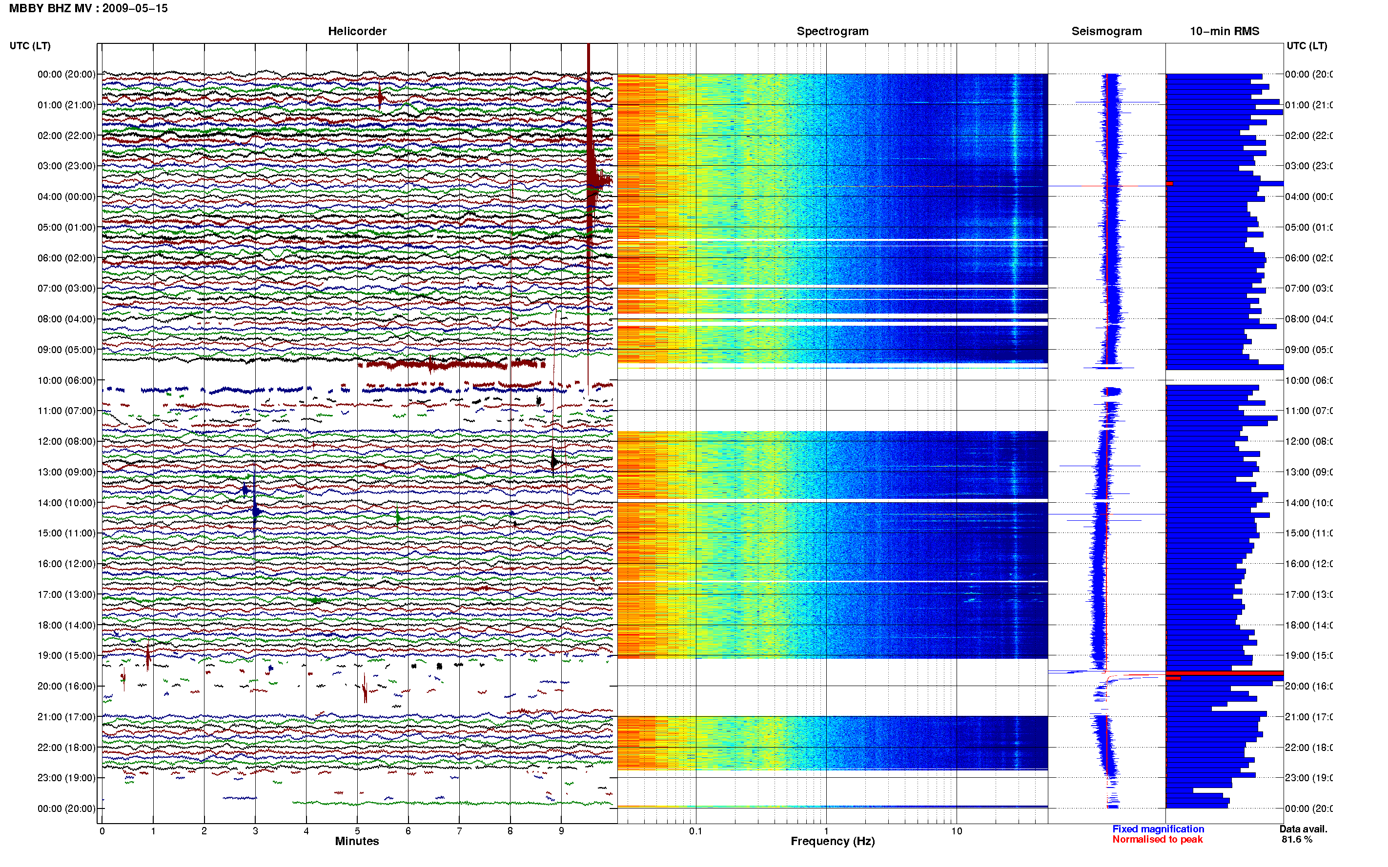Click the '02:00 (22:00)' left time label
The image size is (1388, 867).
pos(66,136)
